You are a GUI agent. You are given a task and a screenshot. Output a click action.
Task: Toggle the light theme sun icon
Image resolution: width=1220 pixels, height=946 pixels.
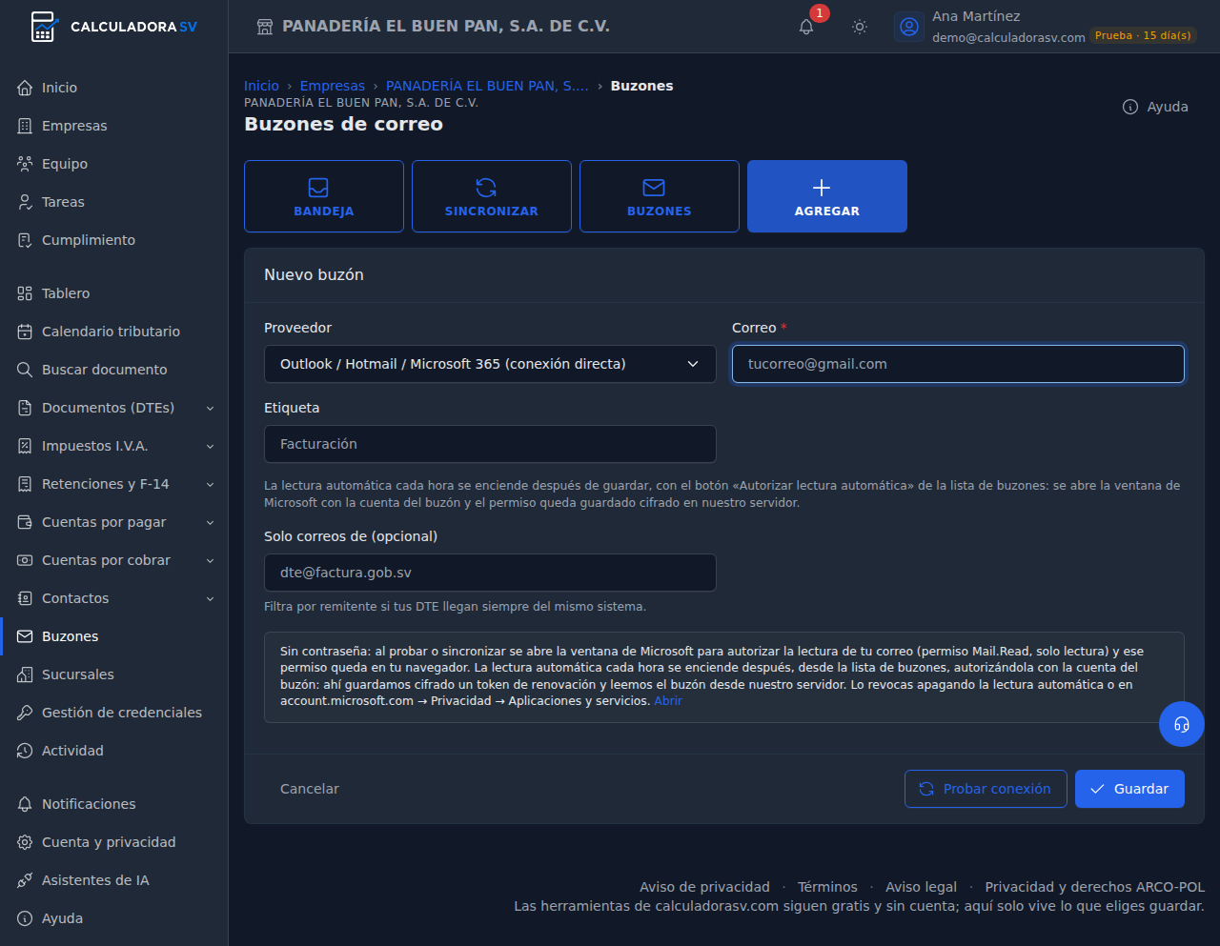(860, 27)
